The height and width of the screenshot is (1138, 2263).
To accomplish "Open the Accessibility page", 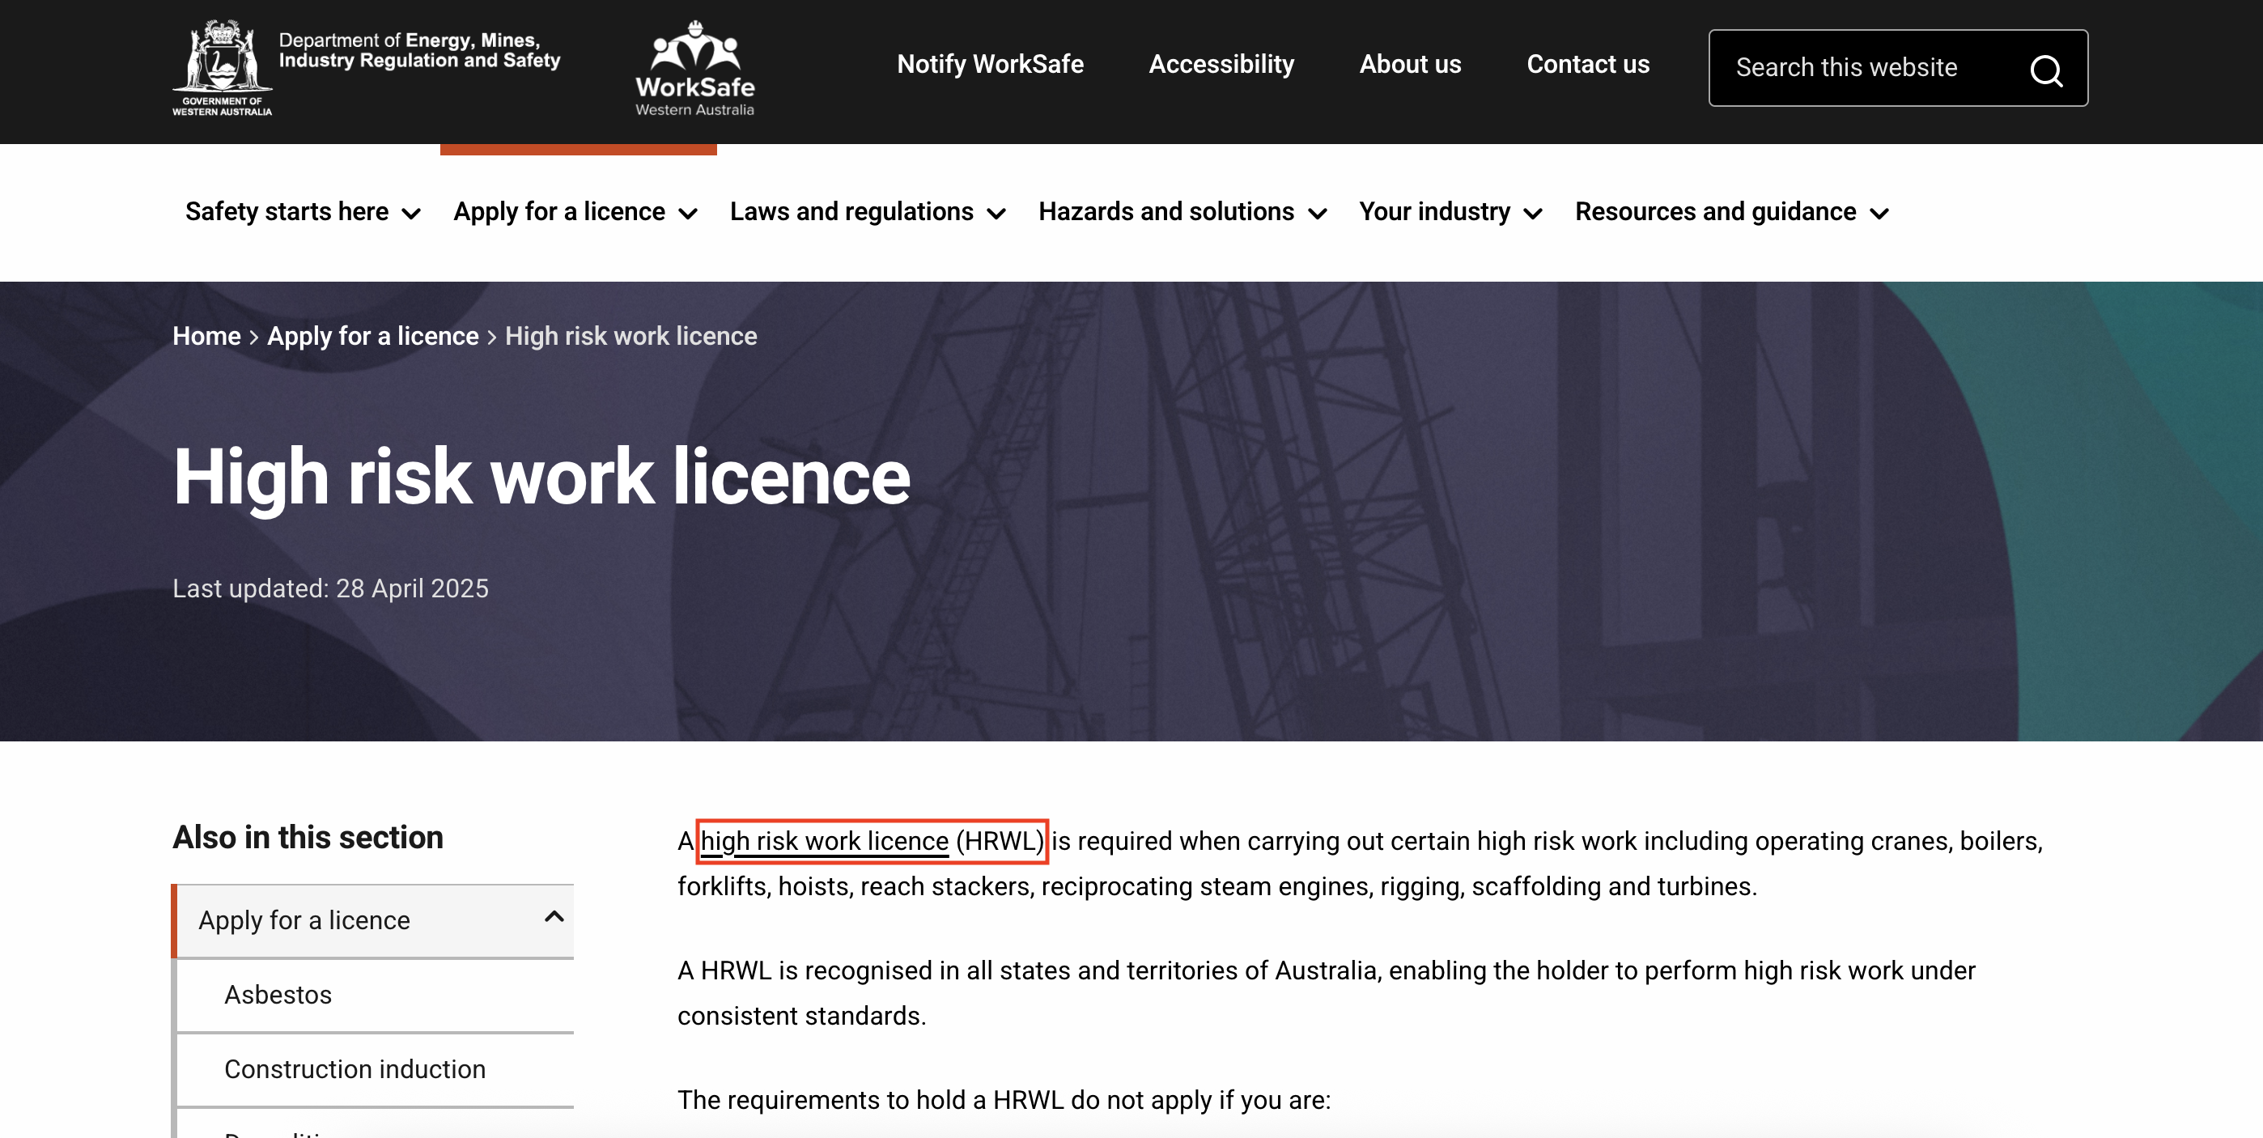I will point(1221,64).
